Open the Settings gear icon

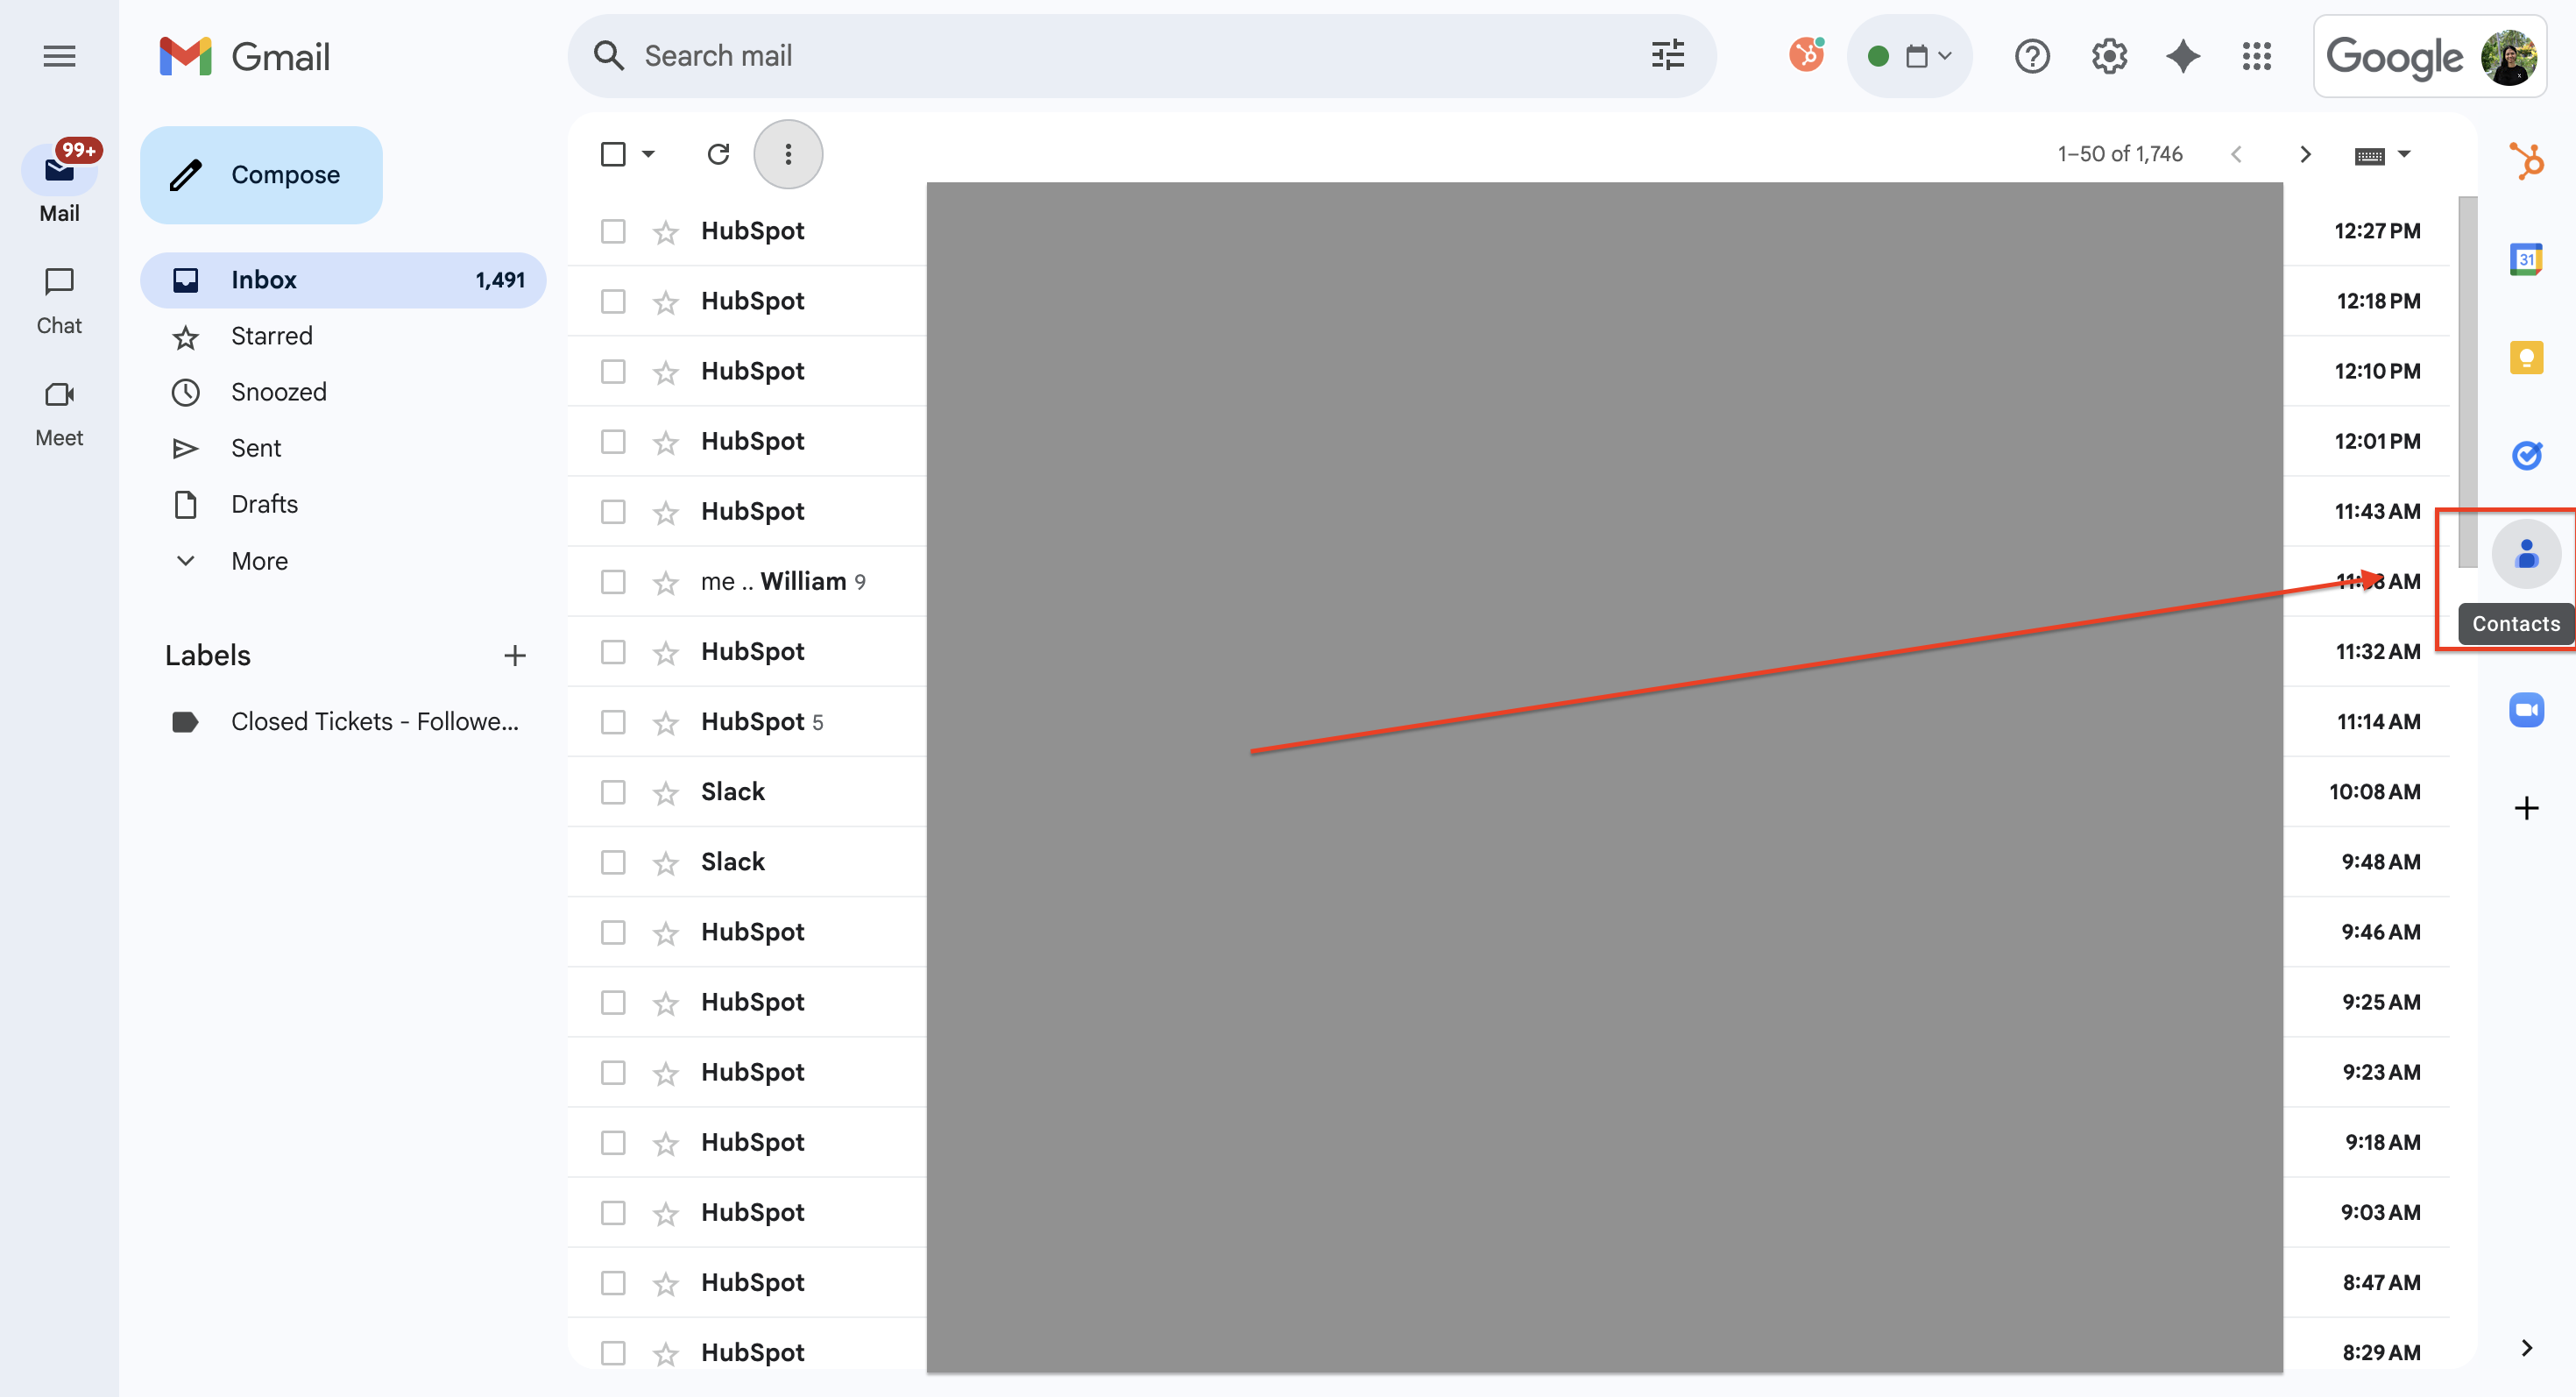2108,56
